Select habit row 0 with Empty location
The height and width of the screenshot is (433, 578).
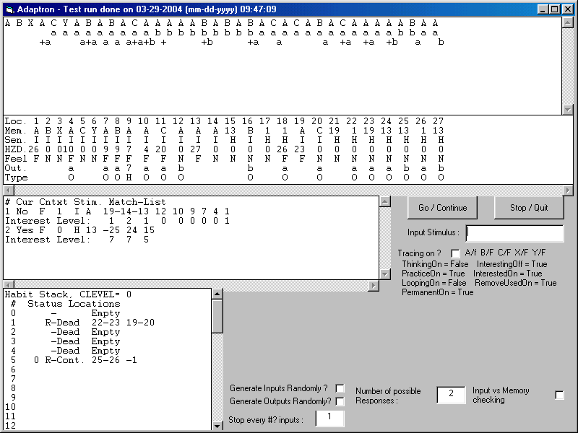click(66, 313)
